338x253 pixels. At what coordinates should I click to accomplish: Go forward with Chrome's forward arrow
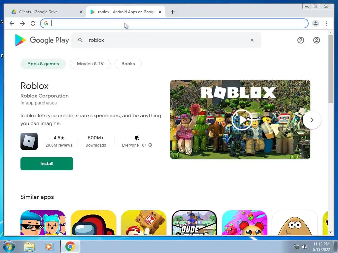click(x=22, y=23)
